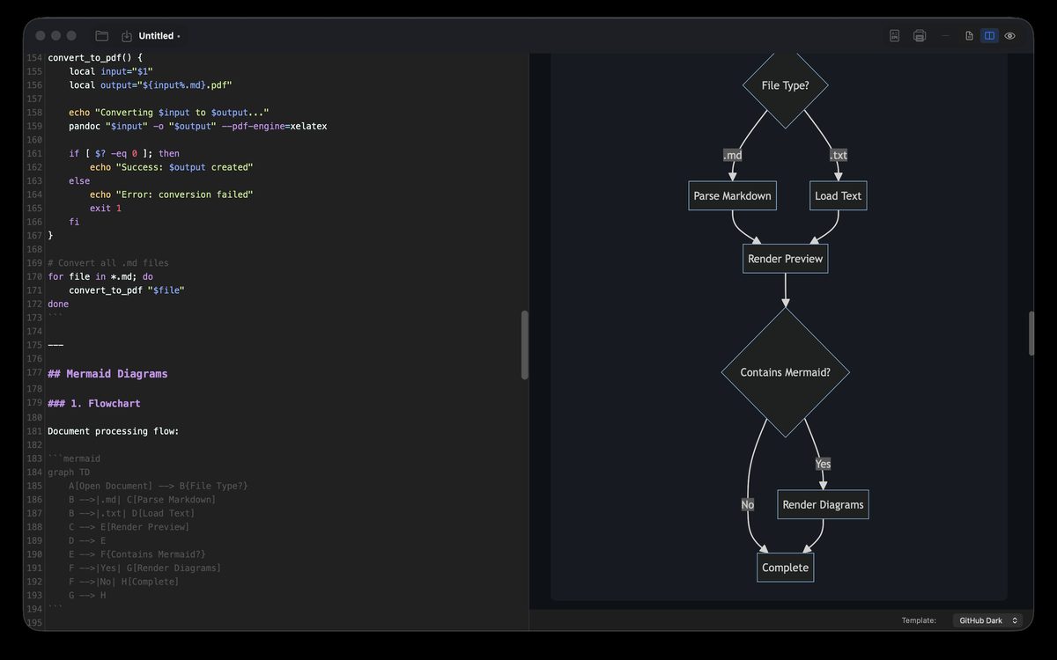The width and height of the screenshot is (1057, 660).
Task: Click the "graph TD" line in editor
Action: (x=69, y=473)
